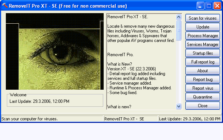Launch the Process Manager
Screen dimensions: 223x140
[203, 36]
